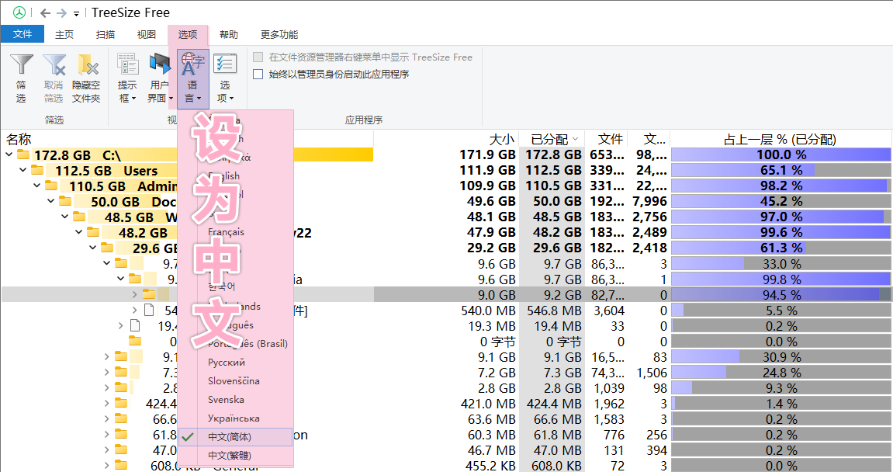Click the 100.0 % bar for C:\

coord(781,154)
